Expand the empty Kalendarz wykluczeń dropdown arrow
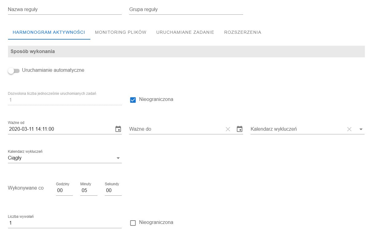This screenshot has height=231, width=375. (361, 129)
